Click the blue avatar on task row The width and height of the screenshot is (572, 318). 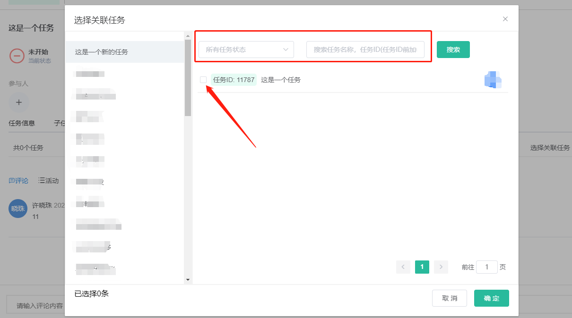pos(493,80)
